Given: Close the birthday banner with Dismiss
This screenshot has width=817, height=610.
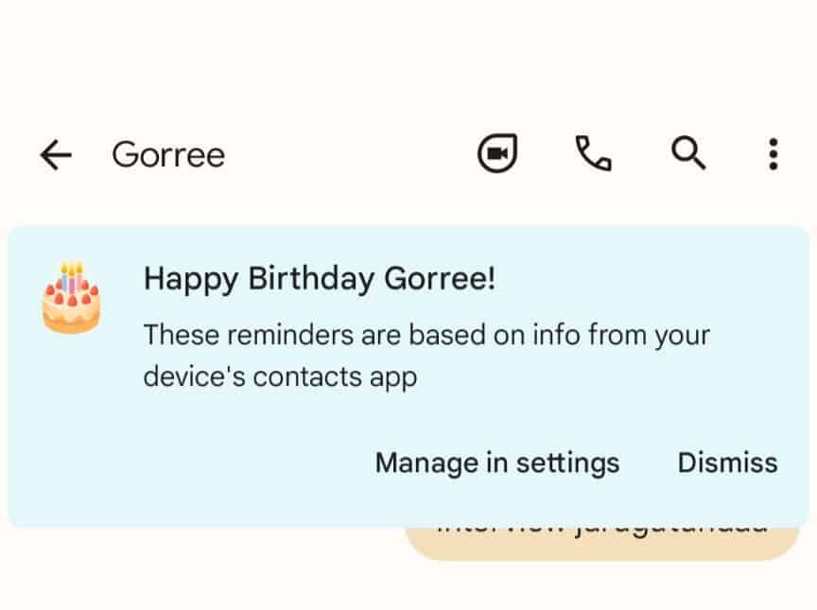Looking at the screenshot, I should [x=727, y=462].
